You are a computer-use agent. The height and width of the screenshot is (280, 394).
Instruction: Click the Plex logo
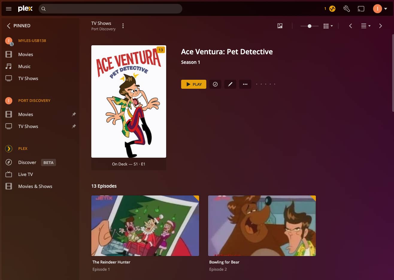pos(25,9)
